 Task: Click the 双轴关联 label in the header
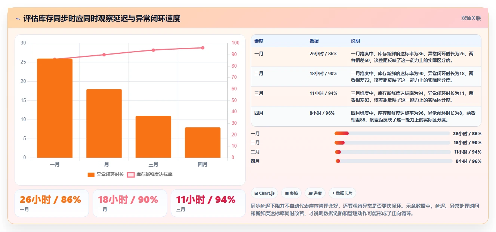pos(471,18)
